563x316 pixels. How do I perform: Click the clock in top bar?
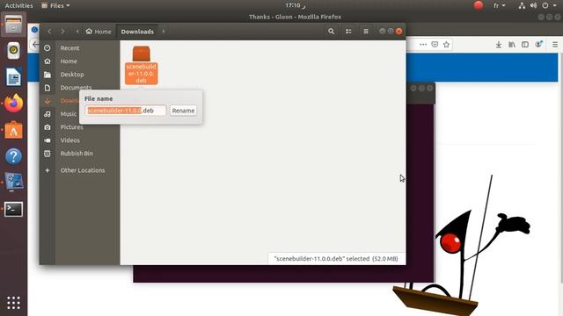[296, 5]
